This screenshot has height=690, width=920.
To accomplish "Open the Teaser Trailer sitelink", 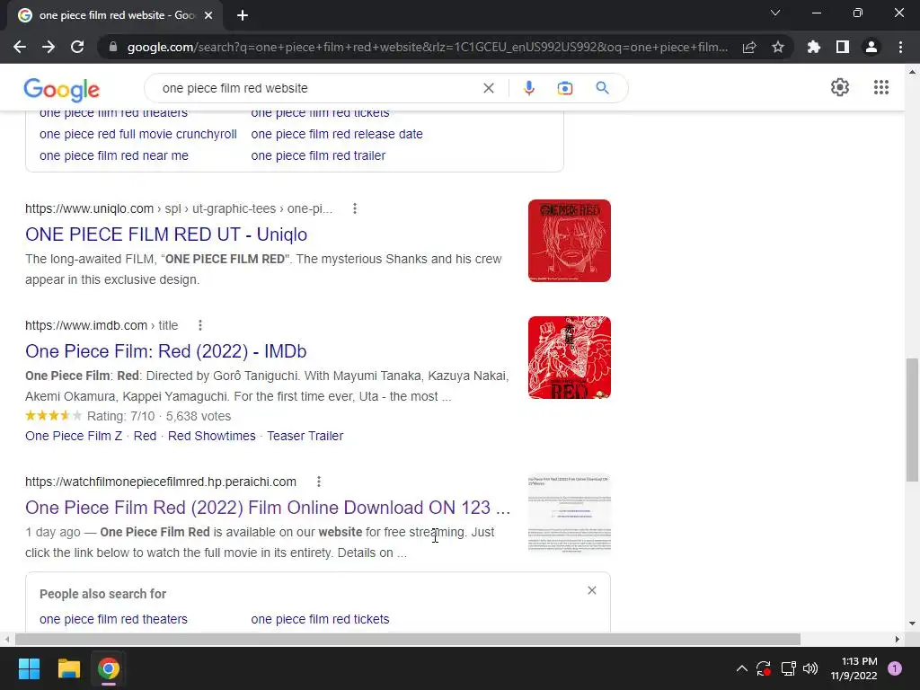I will point(305,436).
